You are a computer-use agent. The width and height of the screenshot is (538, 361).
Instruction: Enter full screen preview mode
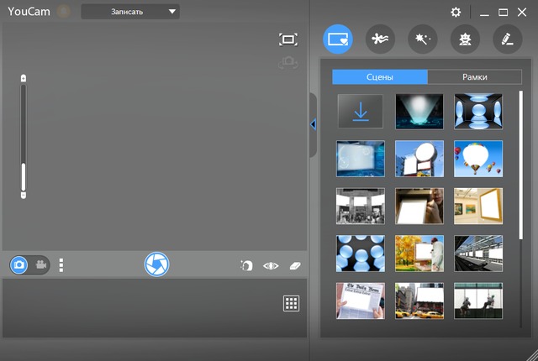pyautogui.click(x=288, y=39)
